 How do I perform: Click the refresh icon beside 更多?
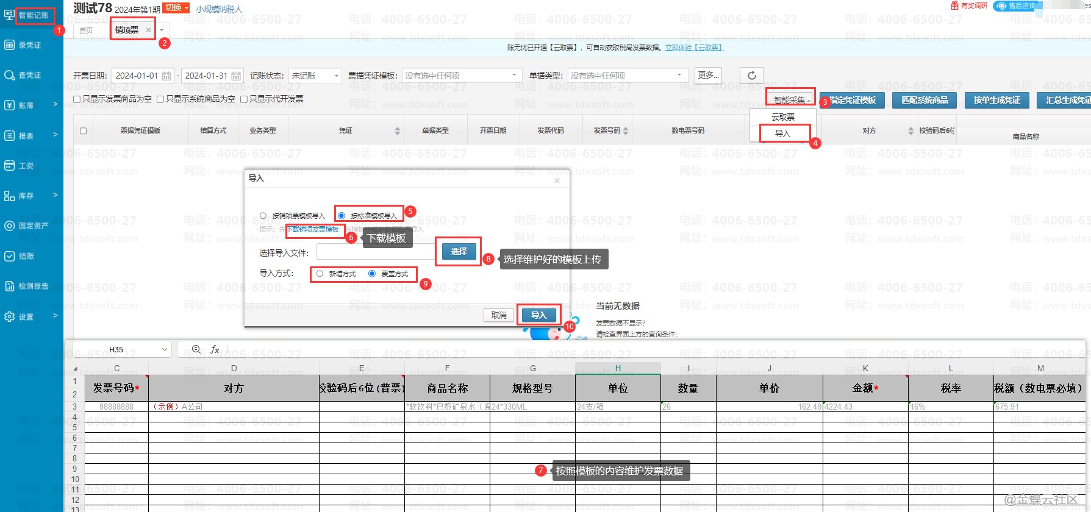click(x=752, y=76)
